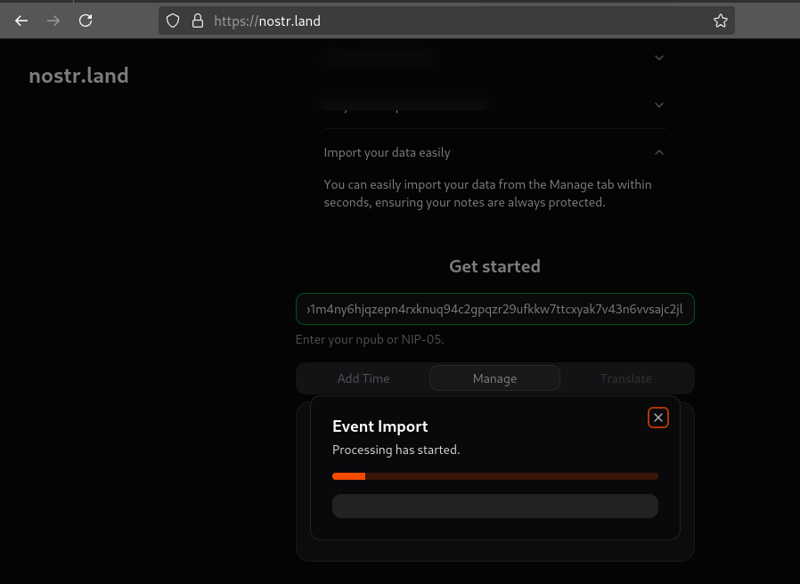Screen dimensions: 800x584
Task: Close the Event Import dialog
Action: 658,418
